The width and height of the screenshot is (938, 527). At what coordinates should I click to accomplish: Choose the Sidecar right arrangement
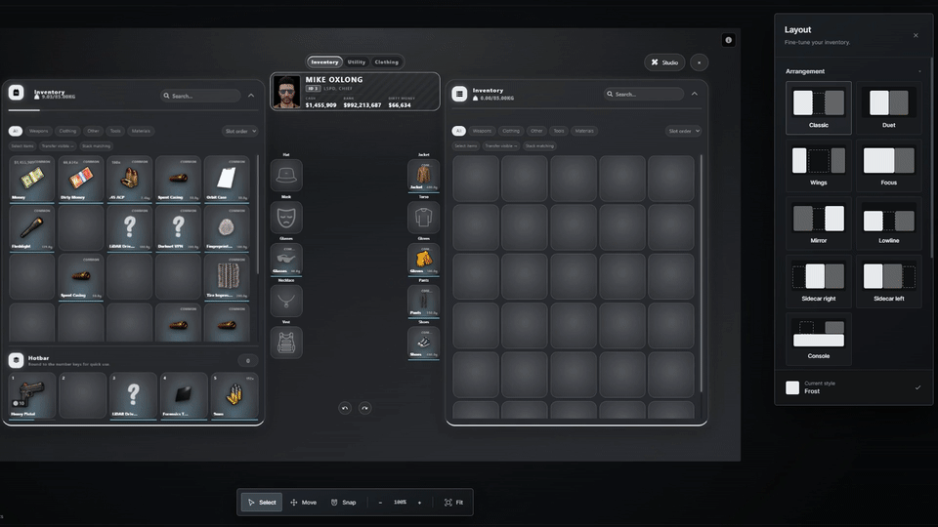point(819,281)
